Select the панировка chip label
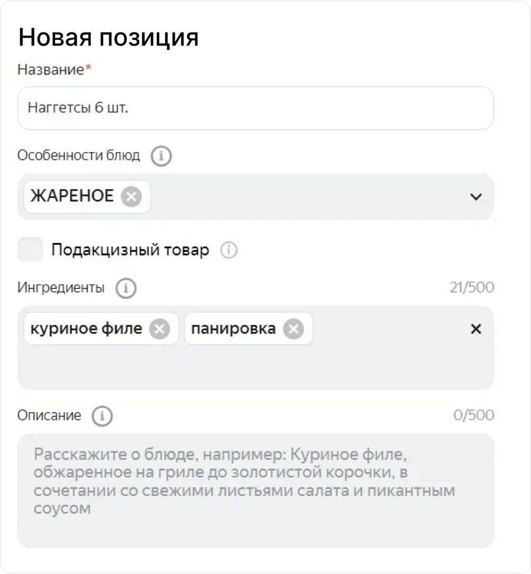This screenshot has width=531, height=574. [x=233, y=329]
